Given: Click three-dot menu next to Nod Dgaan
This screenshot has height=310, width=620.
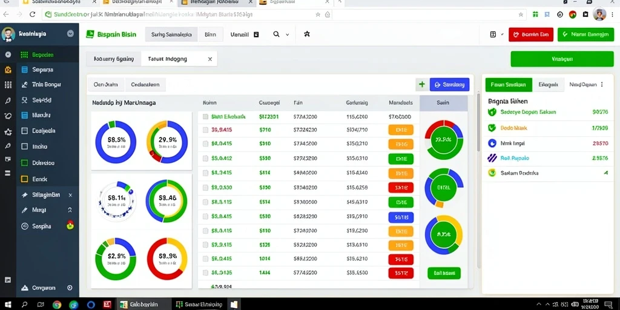Looking at the screenshot, I should click(602, 85).
